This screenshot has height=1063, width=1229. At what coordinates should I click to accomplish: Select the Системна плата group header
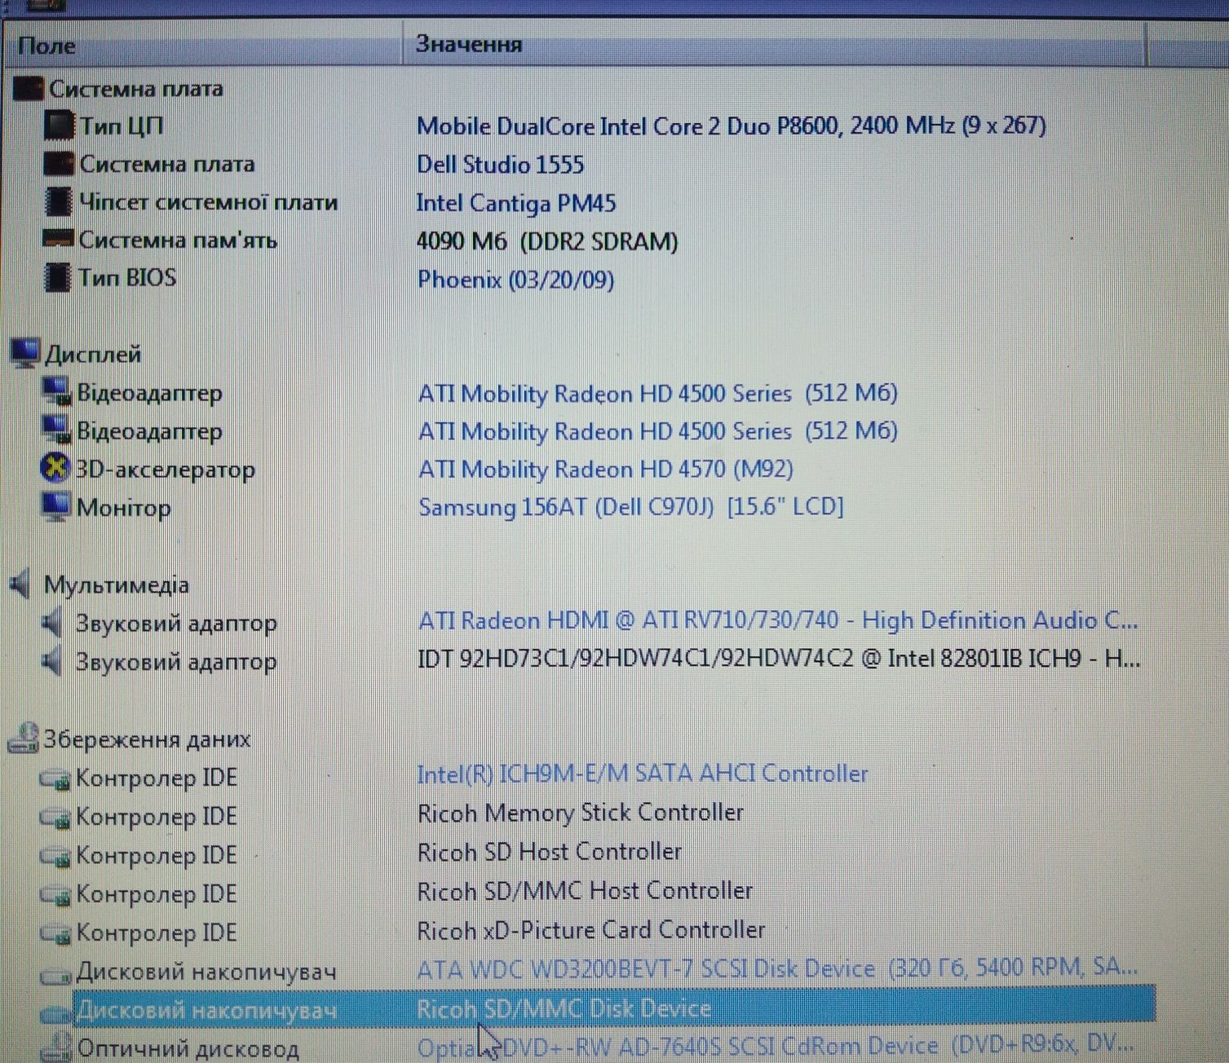[x=136, y=89]
